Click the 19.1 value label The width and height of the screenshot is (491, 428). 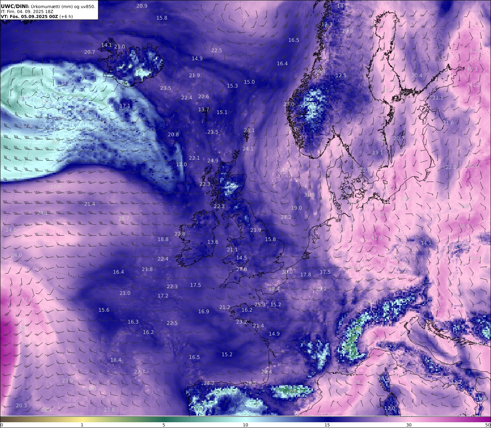click(x=378, y=153)
